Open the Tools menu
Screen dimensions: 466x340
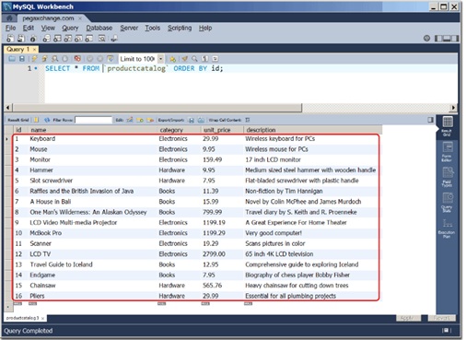click(153, 28)
